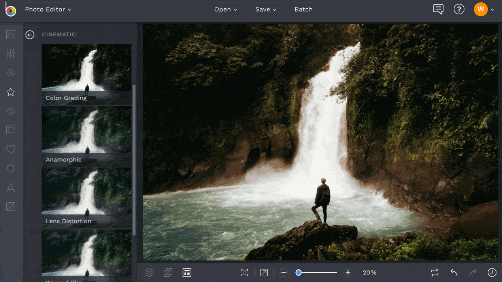502x282 pixels.
Task: Click the repeat/loop arrows icon
Action: (435, 273)
